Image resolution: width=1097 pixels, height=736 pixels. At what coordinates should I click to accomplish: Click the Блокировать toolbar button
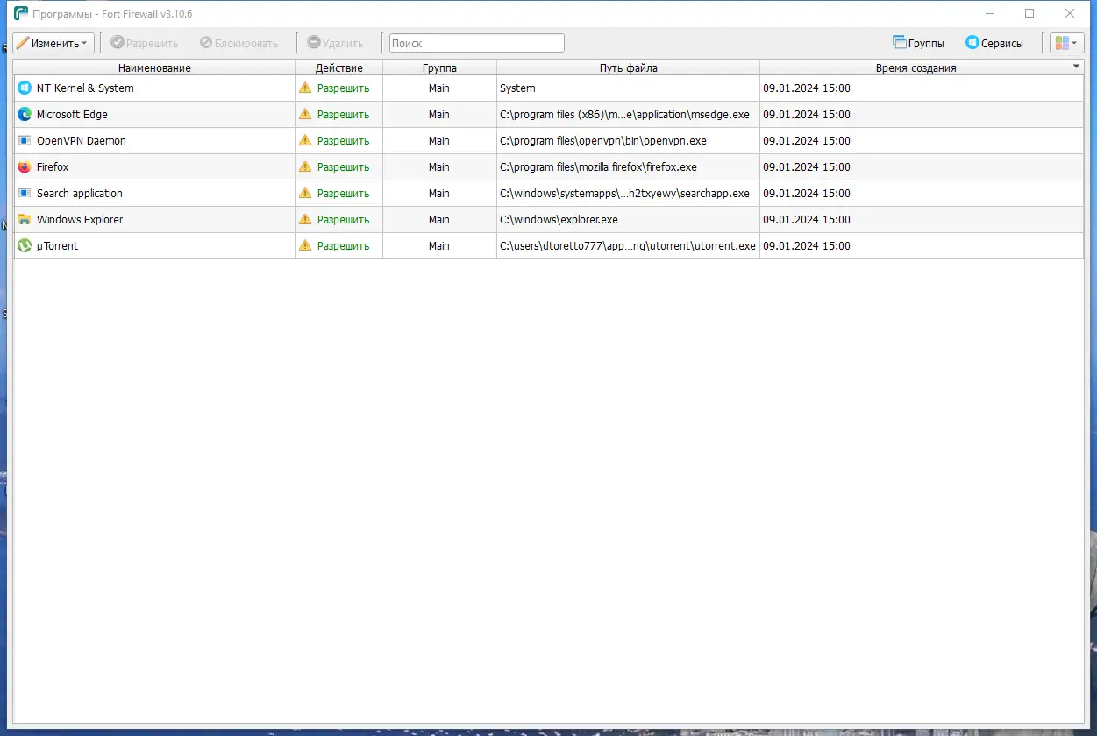pyautogui.click(x=239, y=43)
